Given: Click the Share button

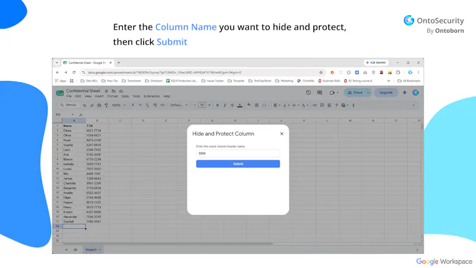Looking at the screenshot, I should tap(355, 92).
